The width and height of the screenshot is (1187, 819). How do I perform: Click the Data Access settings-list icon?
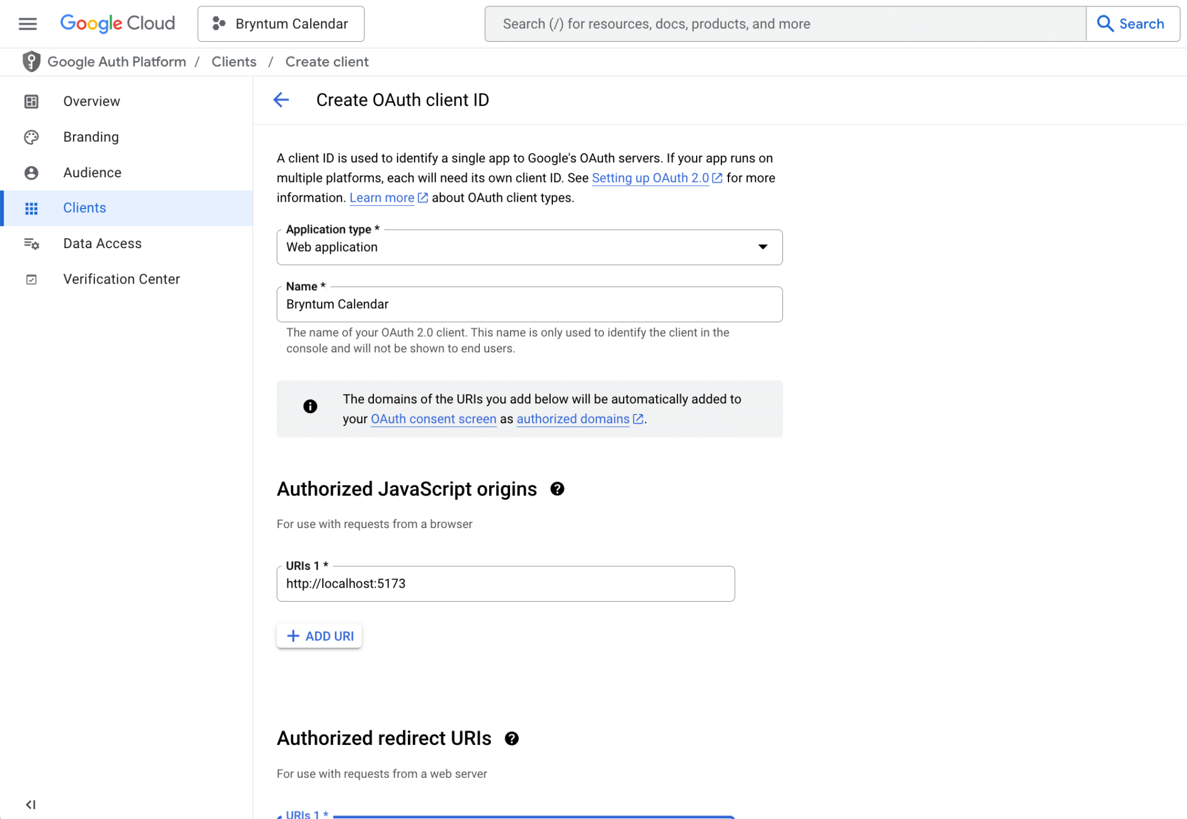(x=31, y=243)
